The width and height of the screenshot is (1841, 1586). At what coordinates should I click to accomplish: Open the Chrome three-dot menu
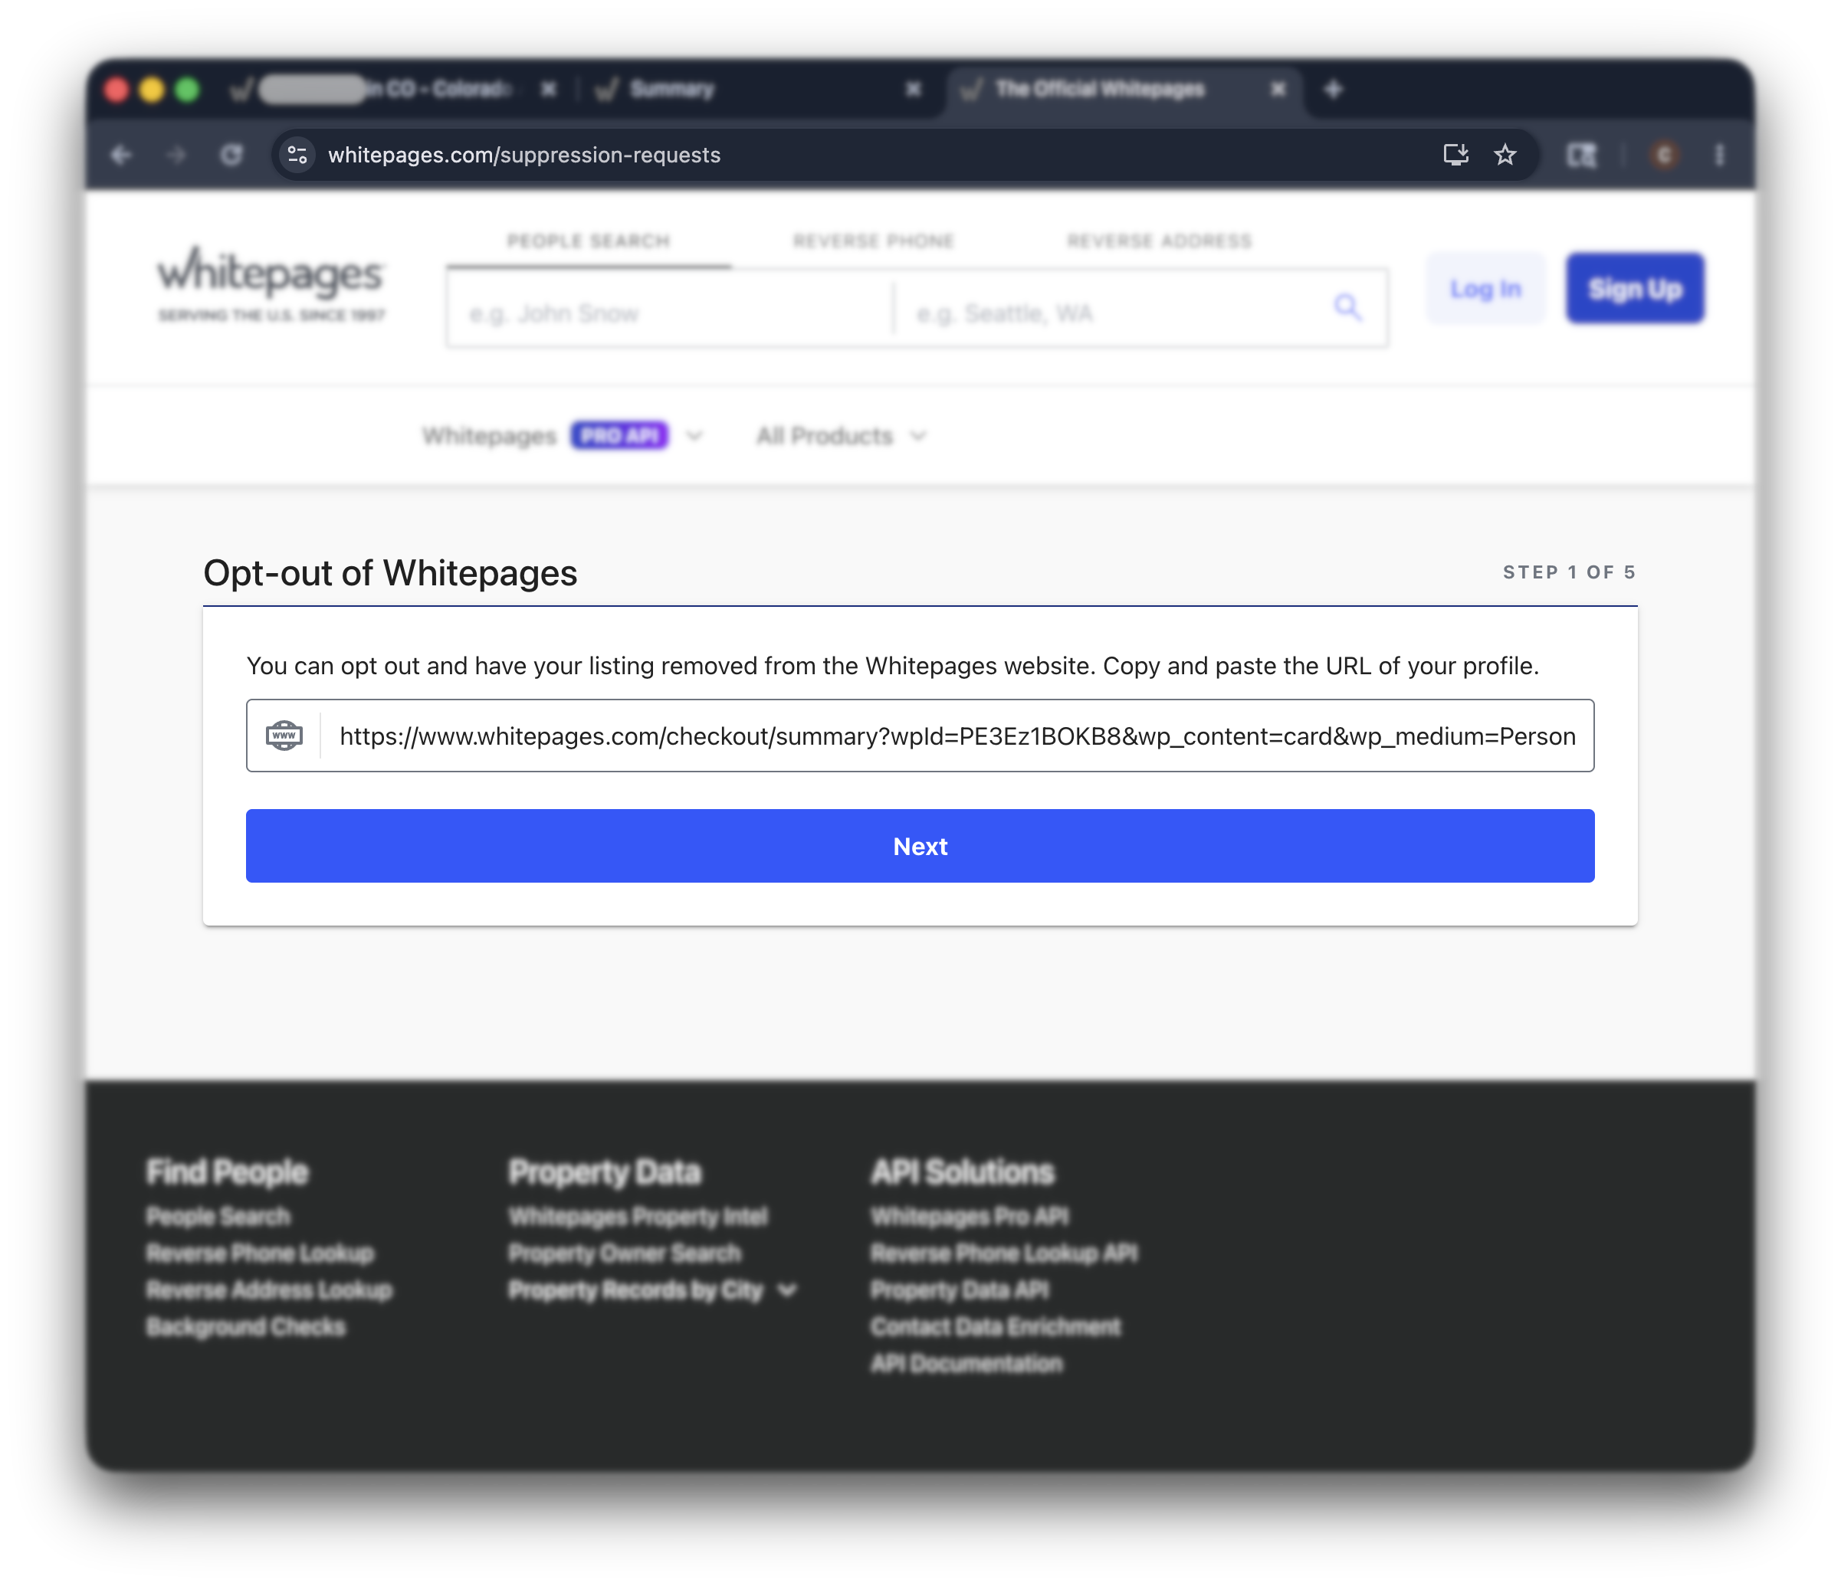(x=1719, y=156)
